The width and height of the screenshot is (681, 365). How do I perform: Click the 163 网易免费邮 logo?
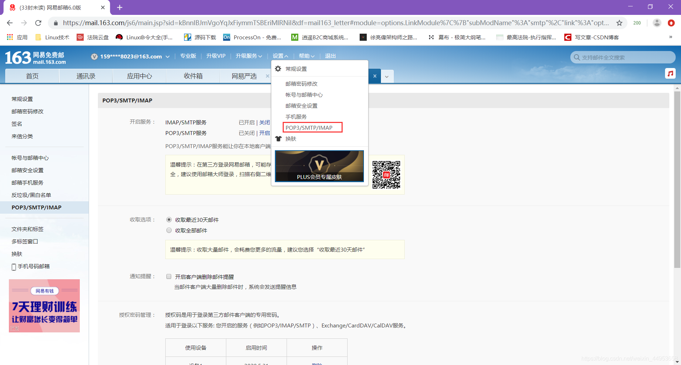[x=34, y=57]
